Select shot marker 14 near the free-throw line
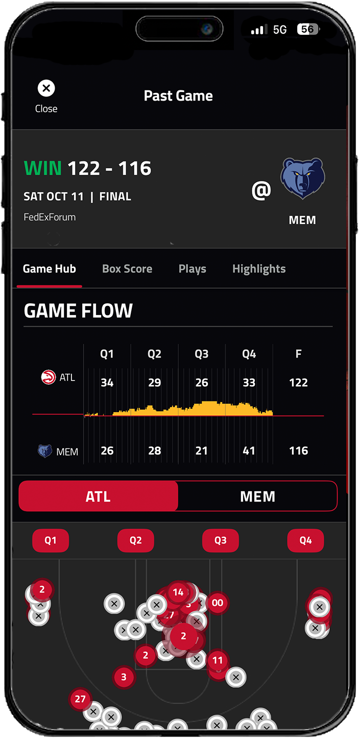359x738 pixels. (x=179, y=593)
